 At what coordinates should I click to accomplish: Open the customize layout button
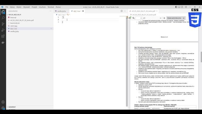(186, 7)
